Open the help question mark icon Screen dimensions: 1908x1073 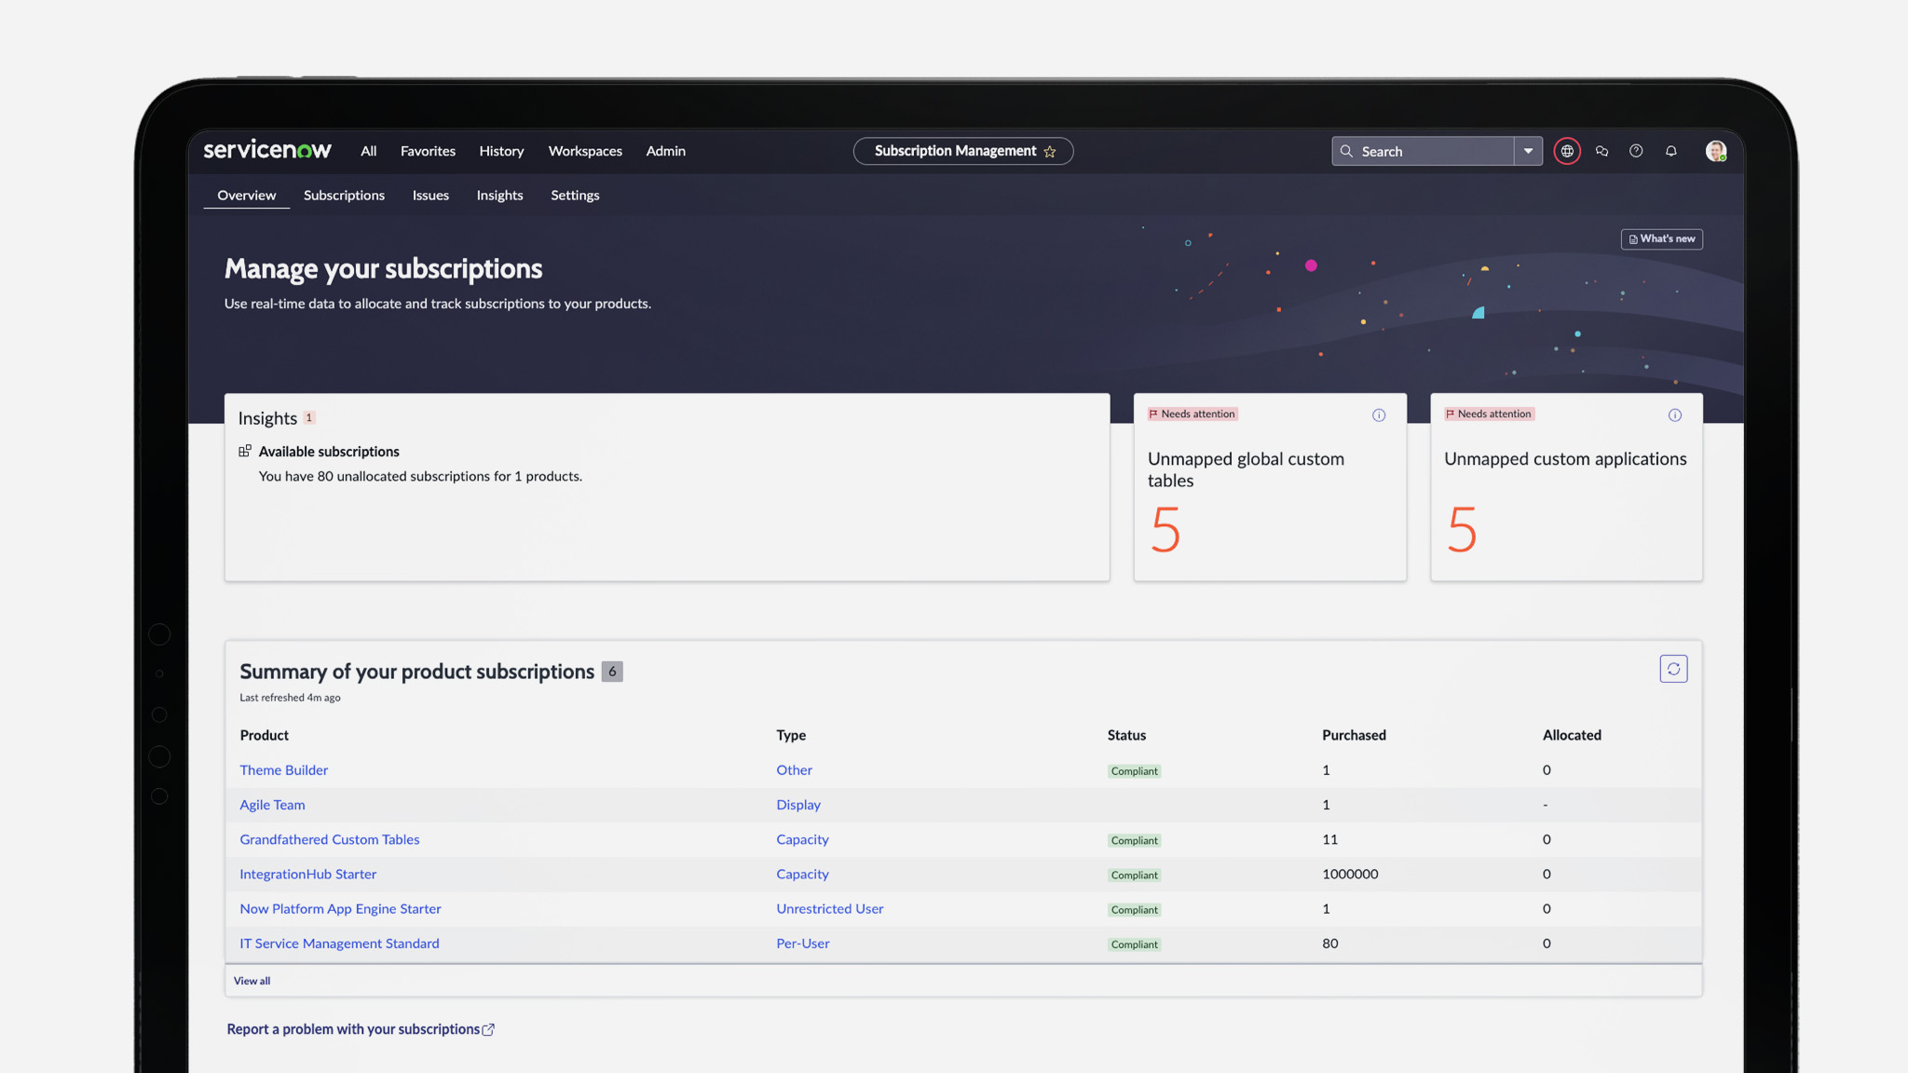pos(1636,151)
